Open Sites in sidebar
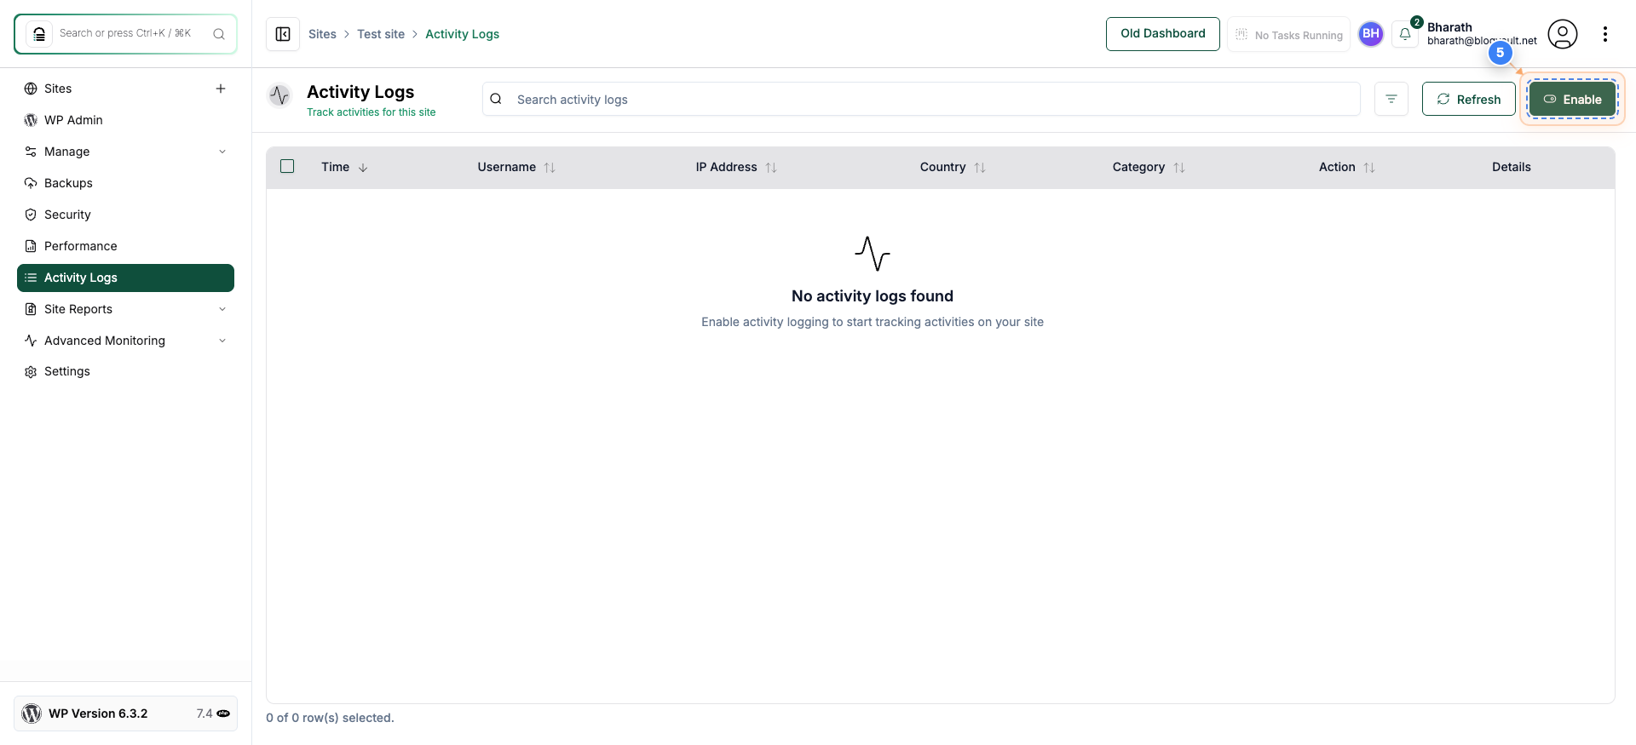The height and width of the screenshot is (745, 1636). point(58,89)
